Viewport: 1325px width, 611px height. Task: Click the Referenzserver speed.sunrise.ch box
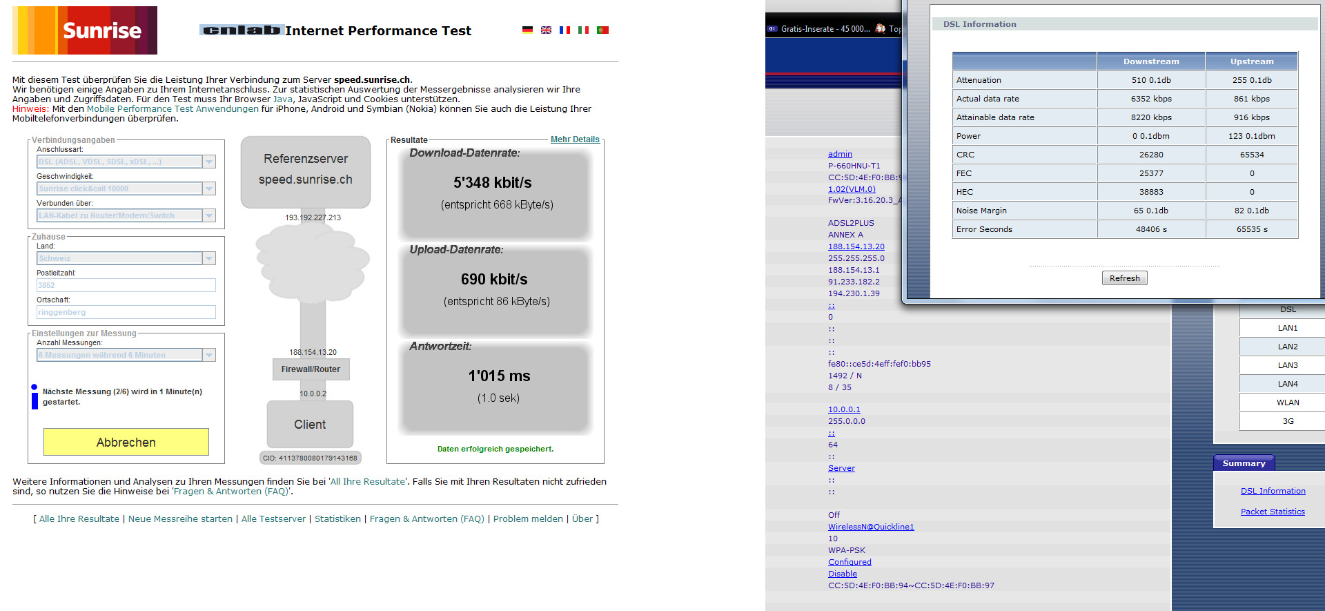[306, 172]
